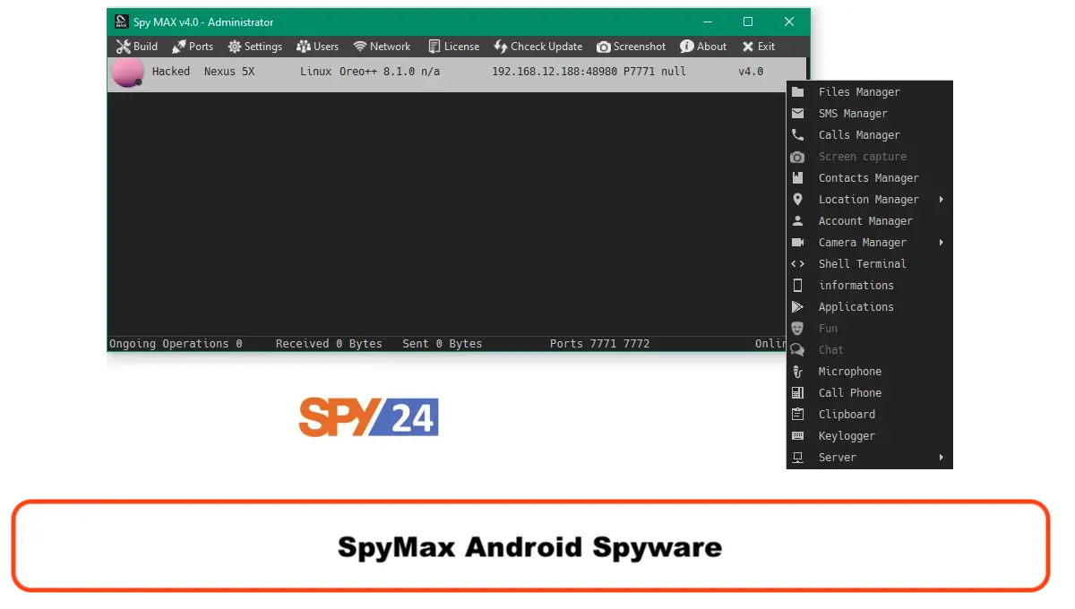Image resolution: width=1075 pixels, height=609 pixels.
Task: Select Microphone in the context menu
Action: 869,372
